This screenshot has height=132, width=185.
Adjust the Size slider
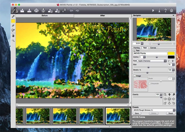(x=148, y=67)
